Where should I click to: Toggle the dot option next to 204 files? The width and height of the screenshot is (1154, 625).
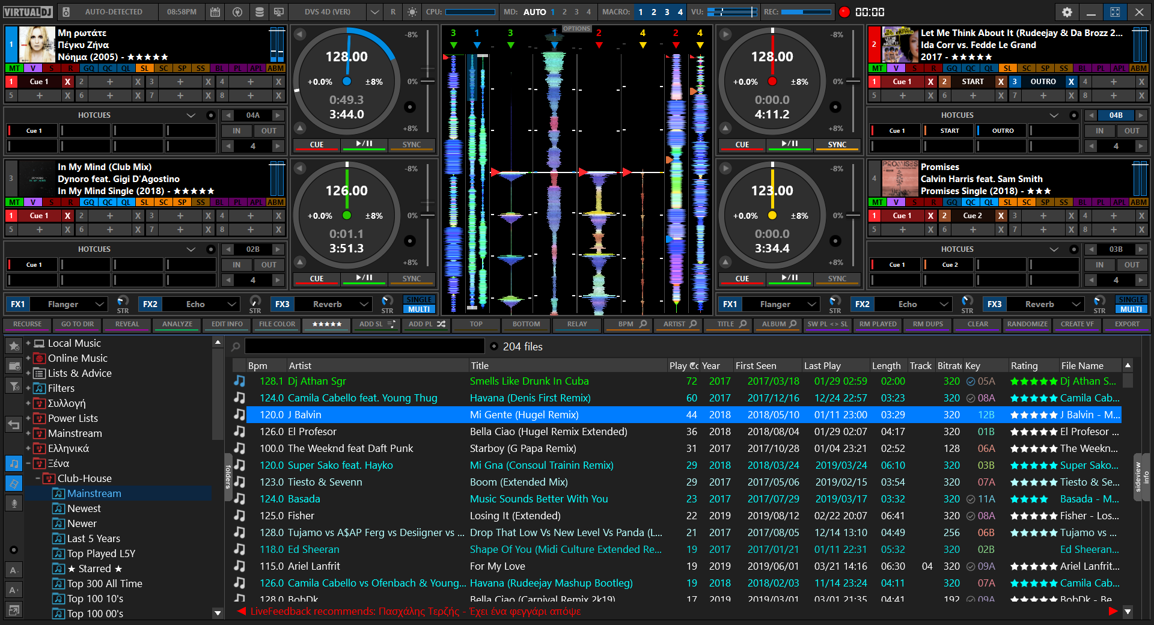coord(494,346)
